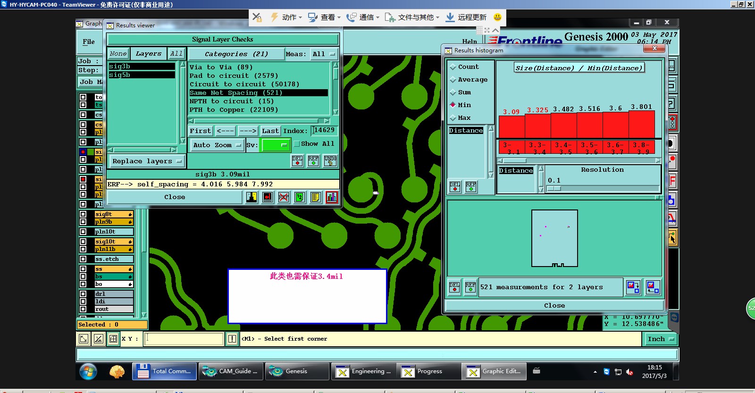Toggle visibility box for ss.etch layer
Image resolution: width=755 pixels, height=393 pixels.
click(x=83, y=259)
